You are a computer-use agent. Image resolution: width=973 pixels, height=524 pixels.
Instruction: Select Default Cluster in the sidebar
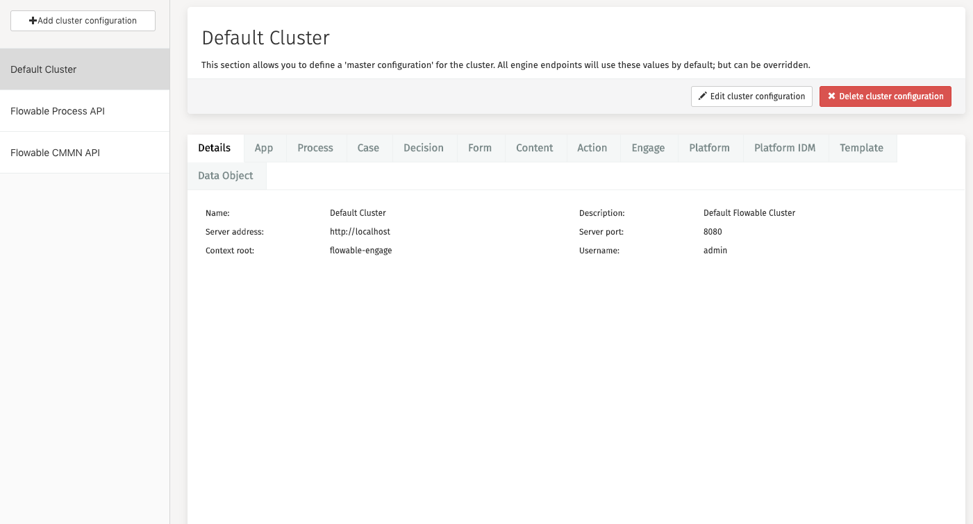click(44, 69)
